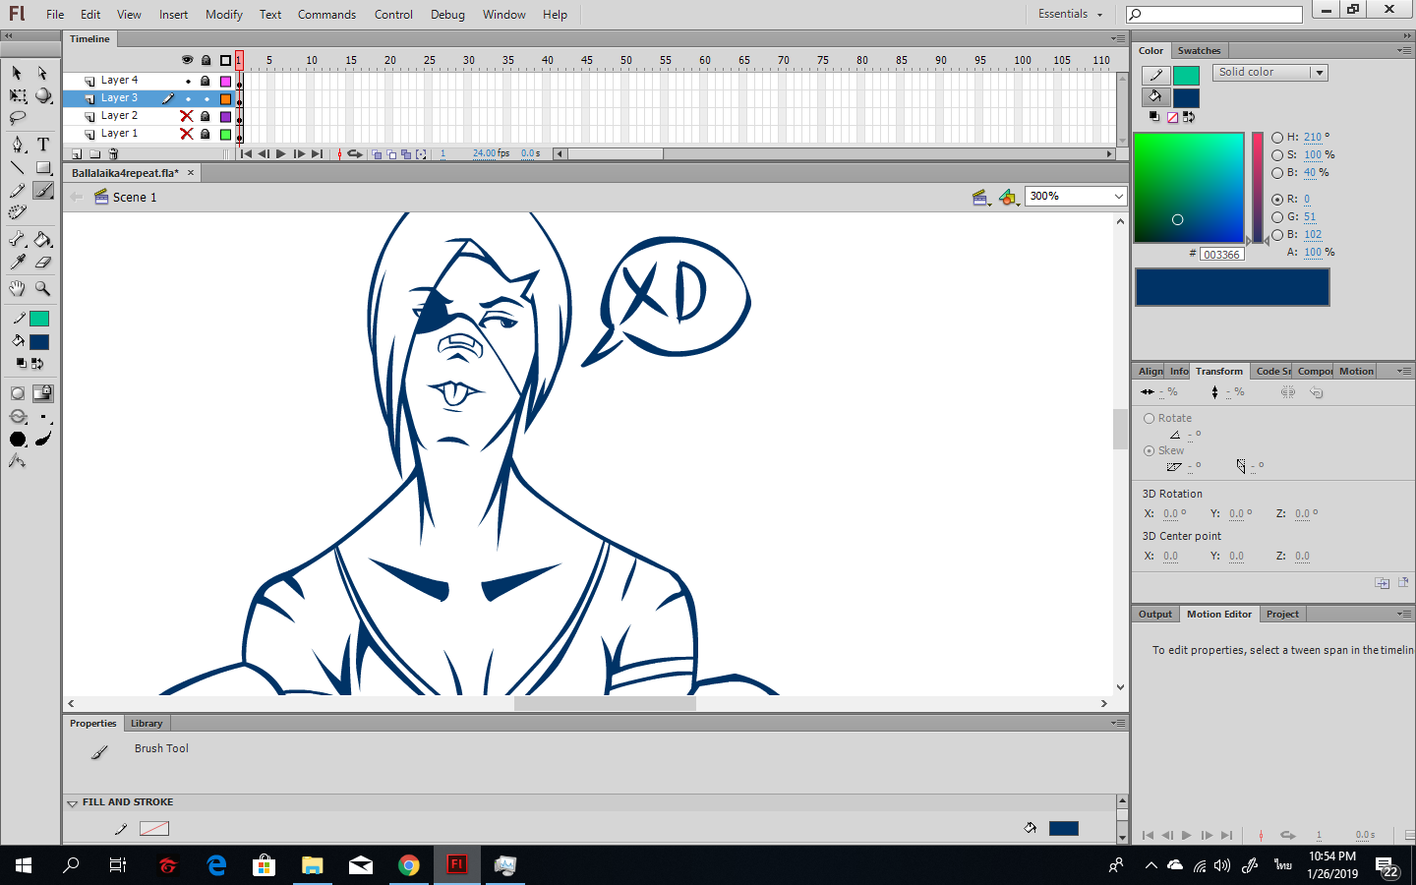Select the Hand tool
Viewport: 1416px width, 885px height.
[x=17, y=288]
